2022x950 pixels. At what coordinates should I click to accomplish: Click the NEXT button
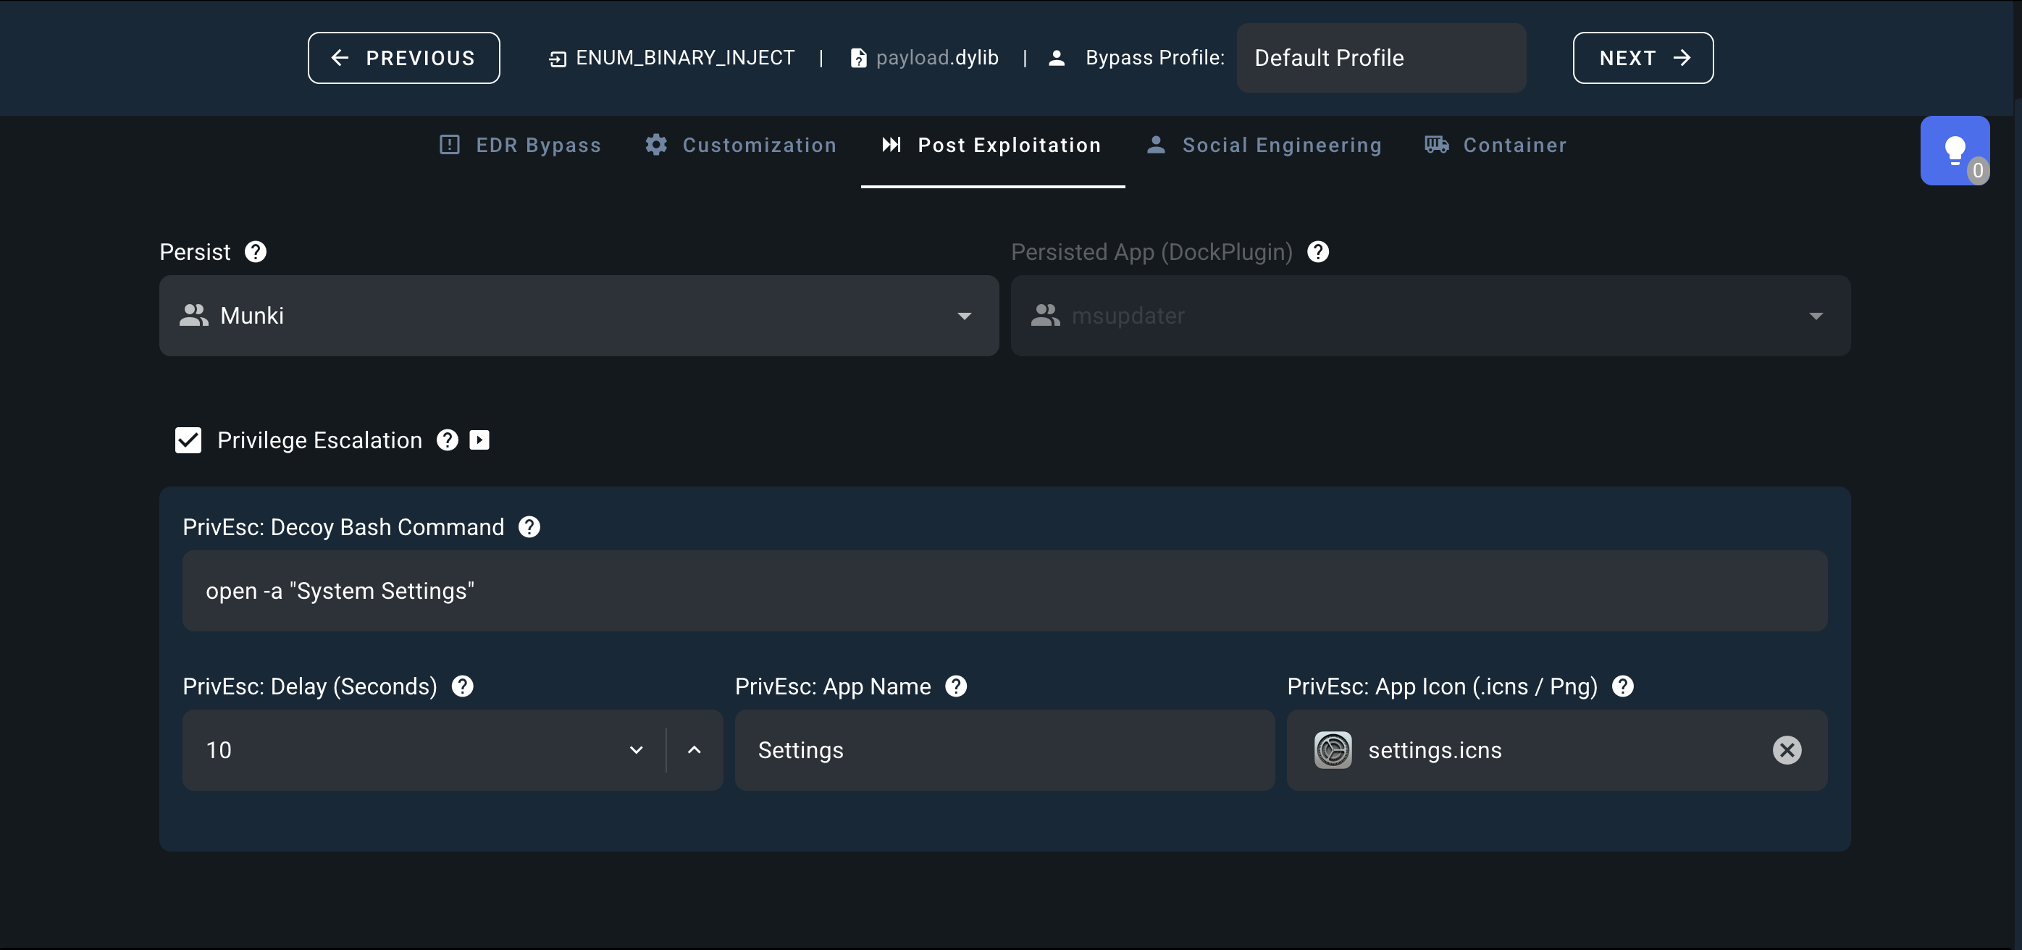point(1642,58)
